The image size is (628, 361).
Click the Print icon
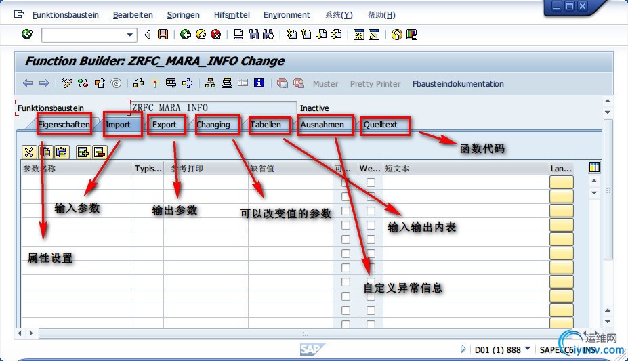[x=238, y=35]
